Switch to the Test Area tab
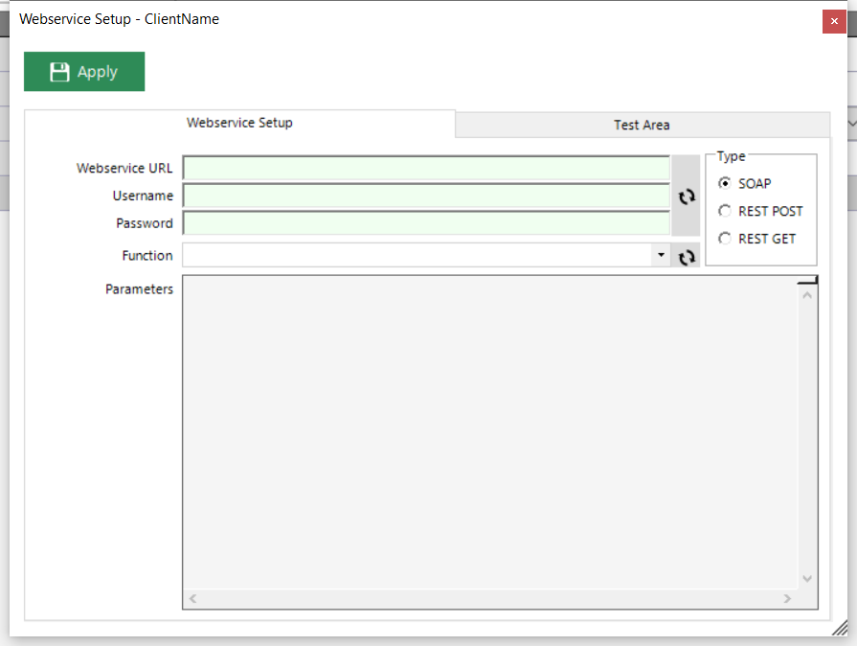Viewport: 857px width, 646px height. coord(642,125)
